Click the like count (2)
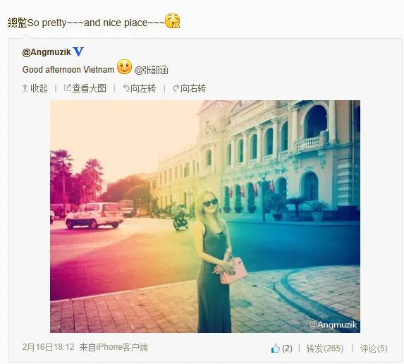 [287, 348]
